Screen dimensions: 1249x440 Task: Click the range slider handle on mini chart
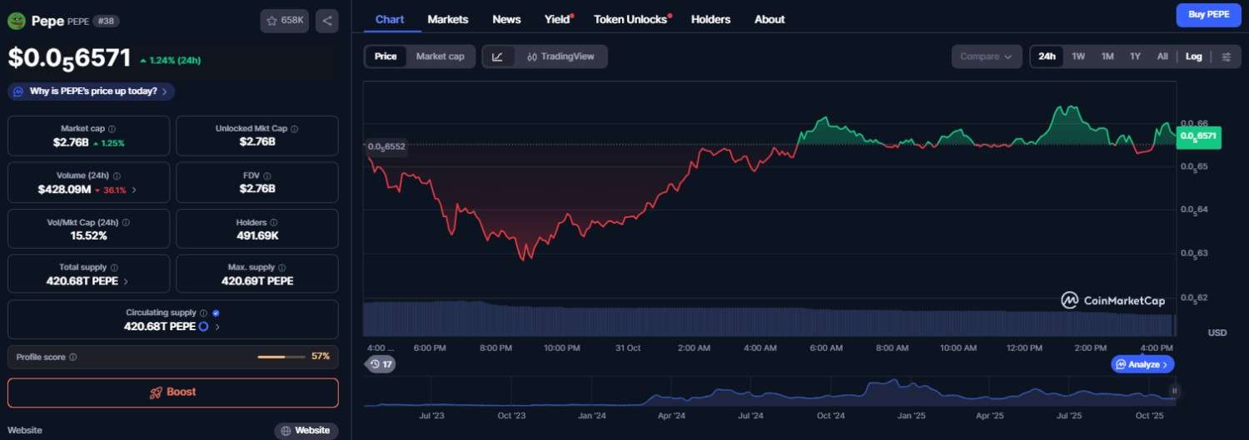(1175, 391)
